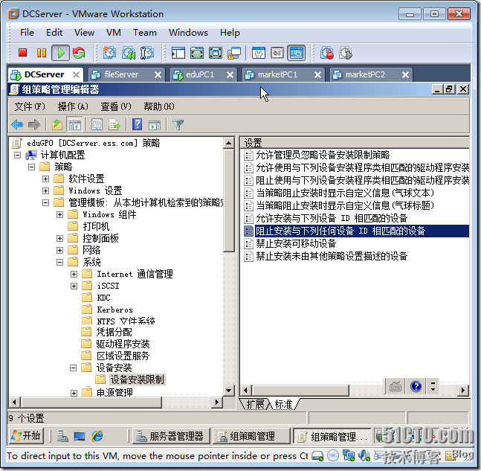This screenshot has width=481, height=471.
Task: Expand the iSCSI node
Action: pyautogui.click(x=74, y=286)
